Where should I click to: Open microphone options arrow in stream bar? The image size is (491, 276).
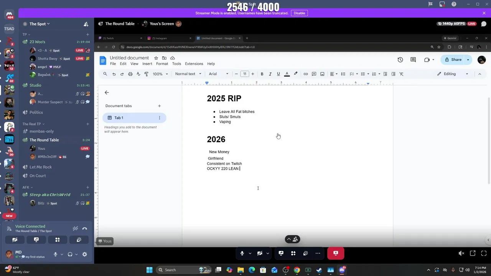(250, 253)
